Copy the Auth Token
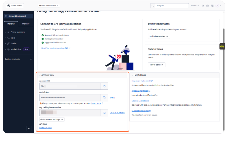Viewport: 229px width, 144px height. coord(105,98)
